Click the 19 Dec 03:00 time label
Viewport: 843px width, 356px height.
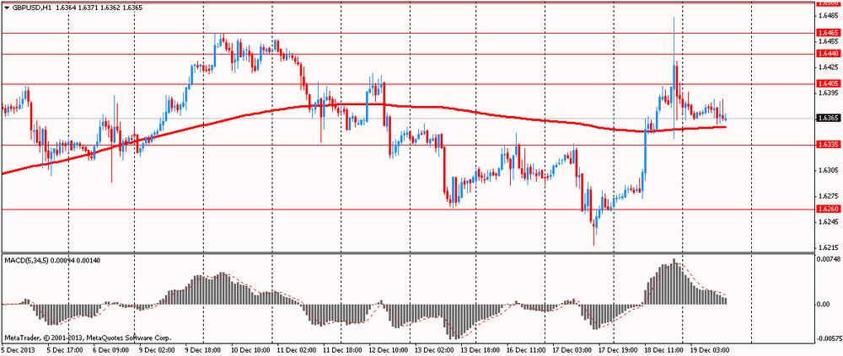pyautogui.click(x=710, y=350)
